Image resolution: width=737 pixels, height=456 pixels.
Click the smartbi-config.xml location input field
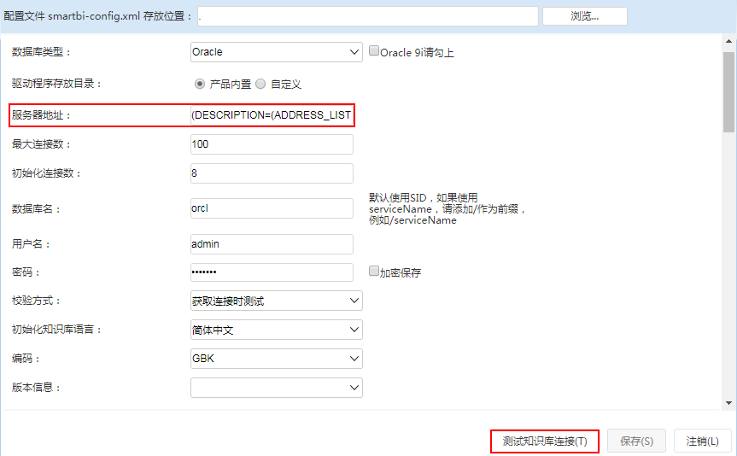click(368, 16)
